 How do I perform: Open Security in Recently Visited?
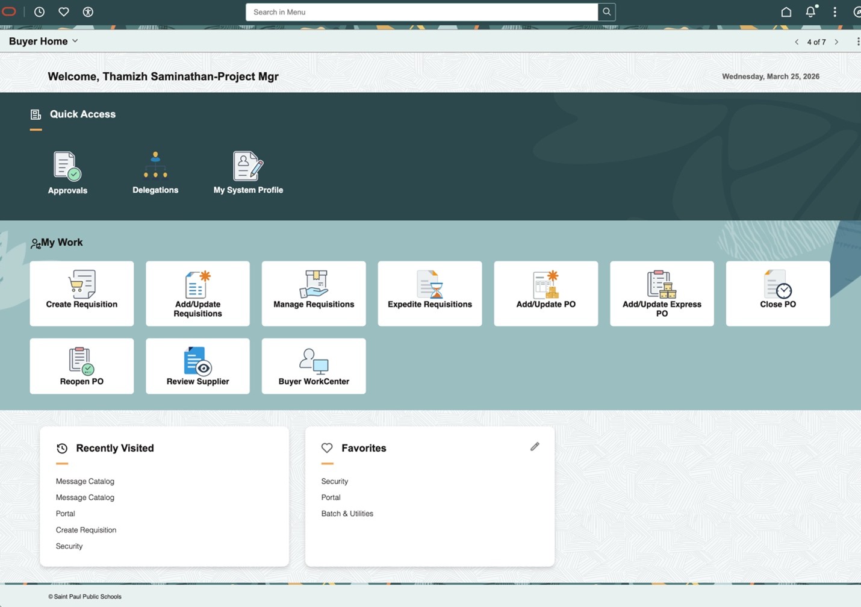pos(69,546)
